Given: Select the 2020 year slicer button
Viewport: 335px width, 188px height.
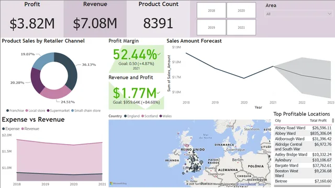Looking at the screenshot, I should pos(241,10).
